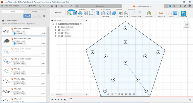Select the Pan hand tool

[116, 94]
